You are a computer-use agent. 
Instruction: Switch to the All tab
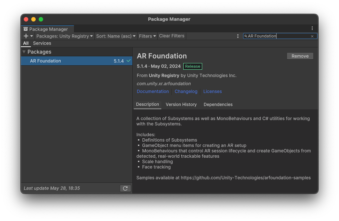[x=26, y=43]
